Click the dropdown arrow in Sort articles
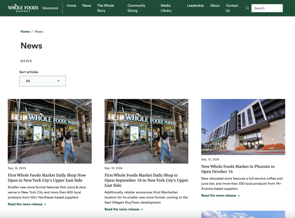Viewport: 295px width, 218px height. (58, 81)
